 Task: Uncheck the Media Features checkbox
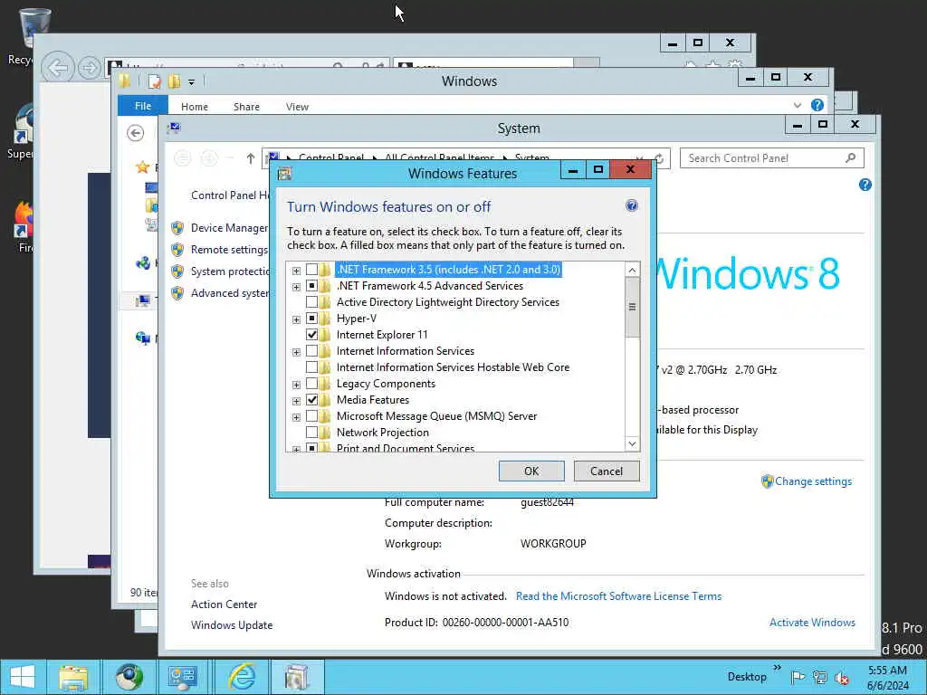(311, 400)
